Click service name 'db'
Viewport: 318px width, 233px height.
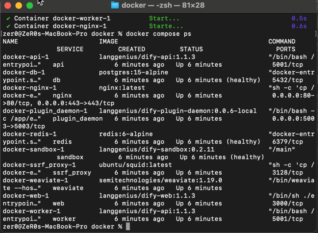coord(57,80)
